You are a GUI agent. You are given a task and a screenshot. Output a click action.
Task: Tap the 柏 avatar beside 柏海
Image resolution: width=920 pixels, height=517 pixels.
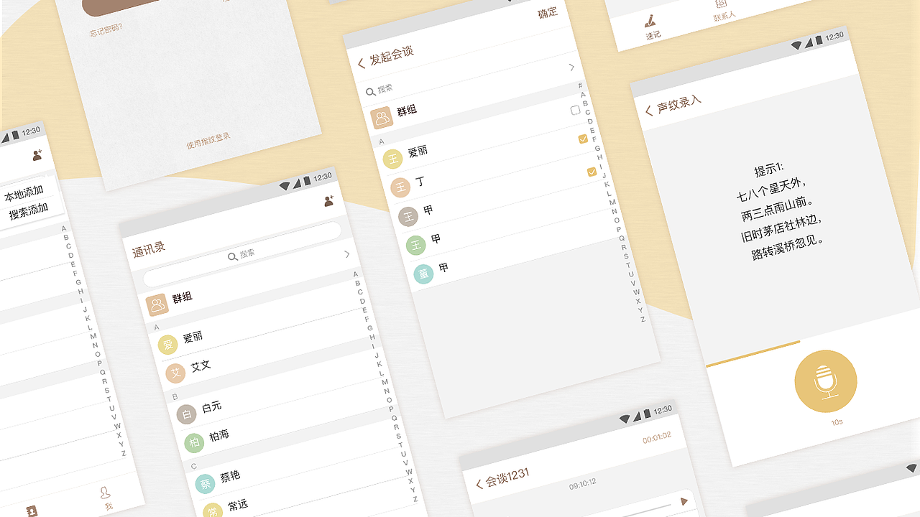(x=194, y=442)
